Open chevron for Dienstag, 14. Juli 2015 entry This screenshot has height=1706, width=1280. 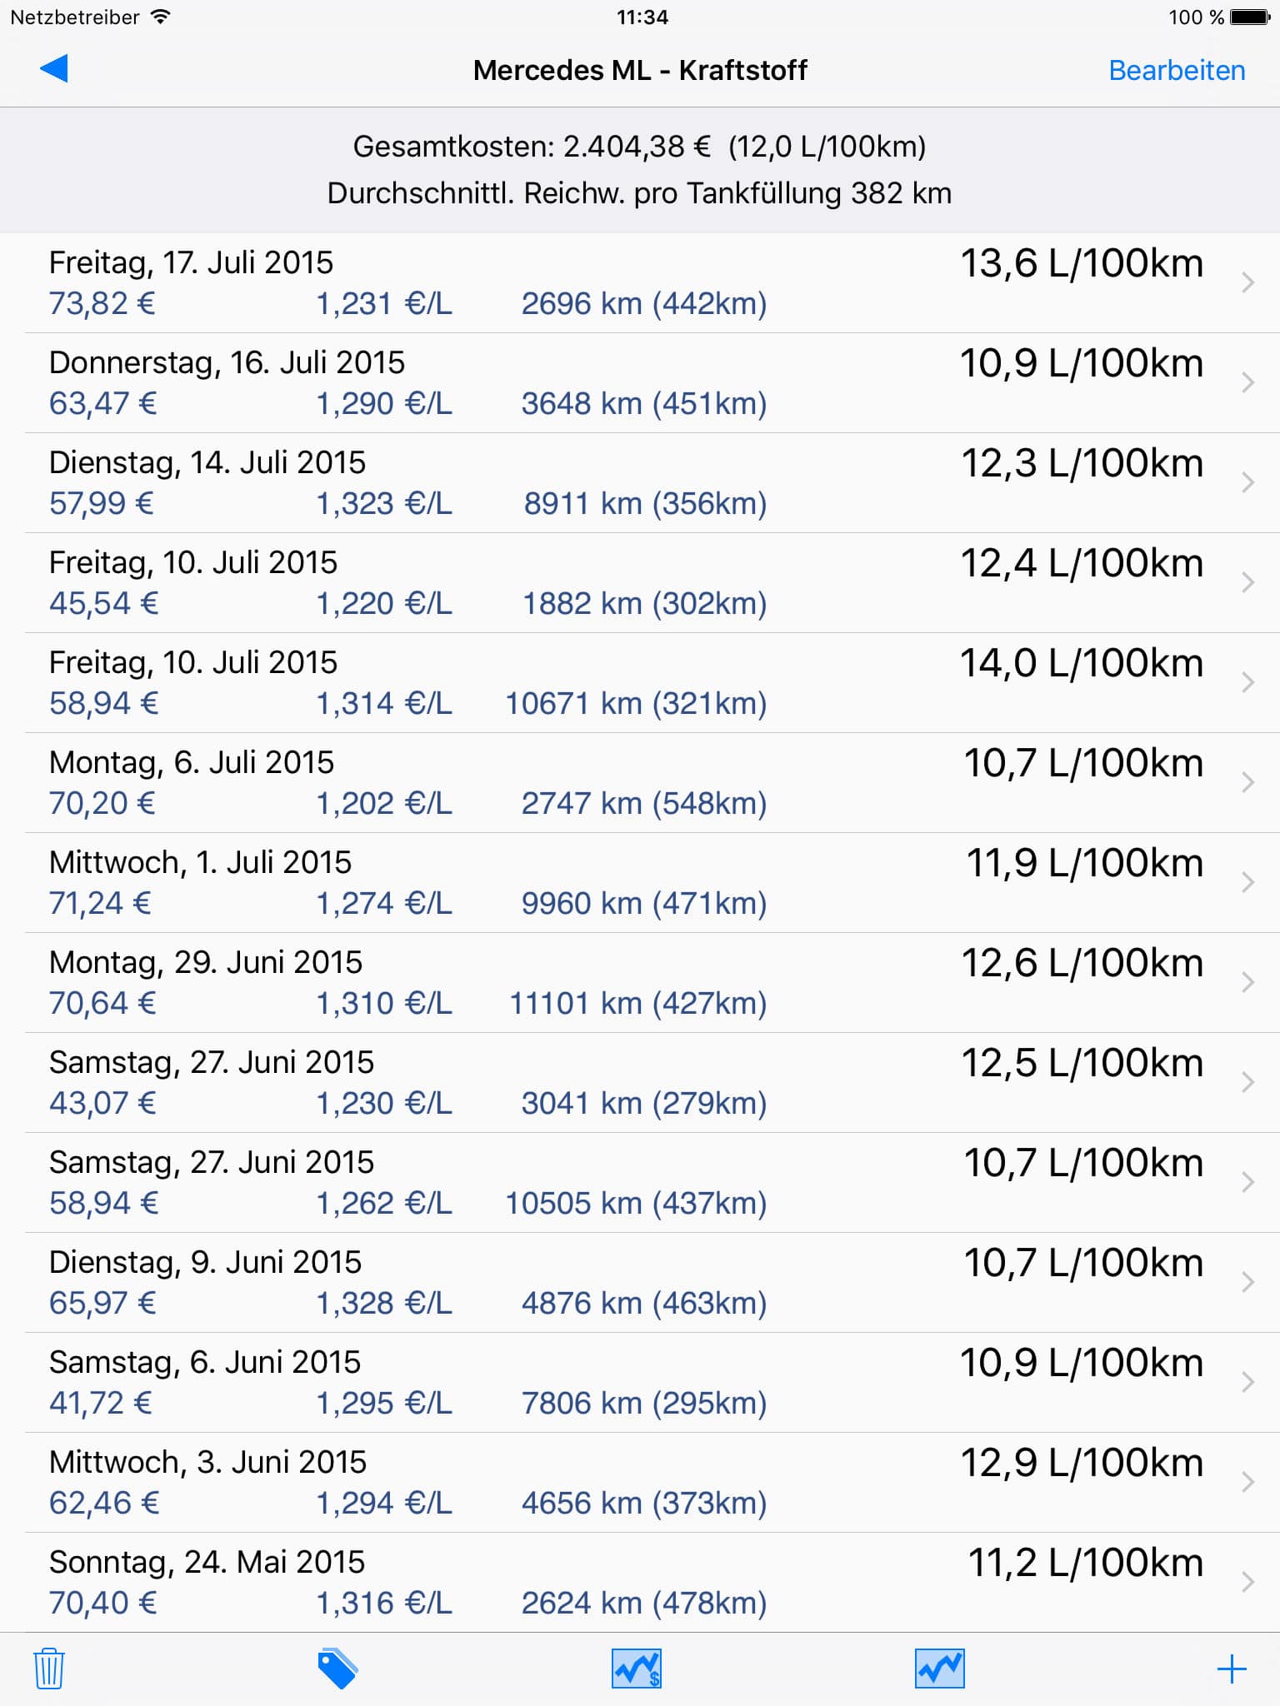click(1247, 482)
